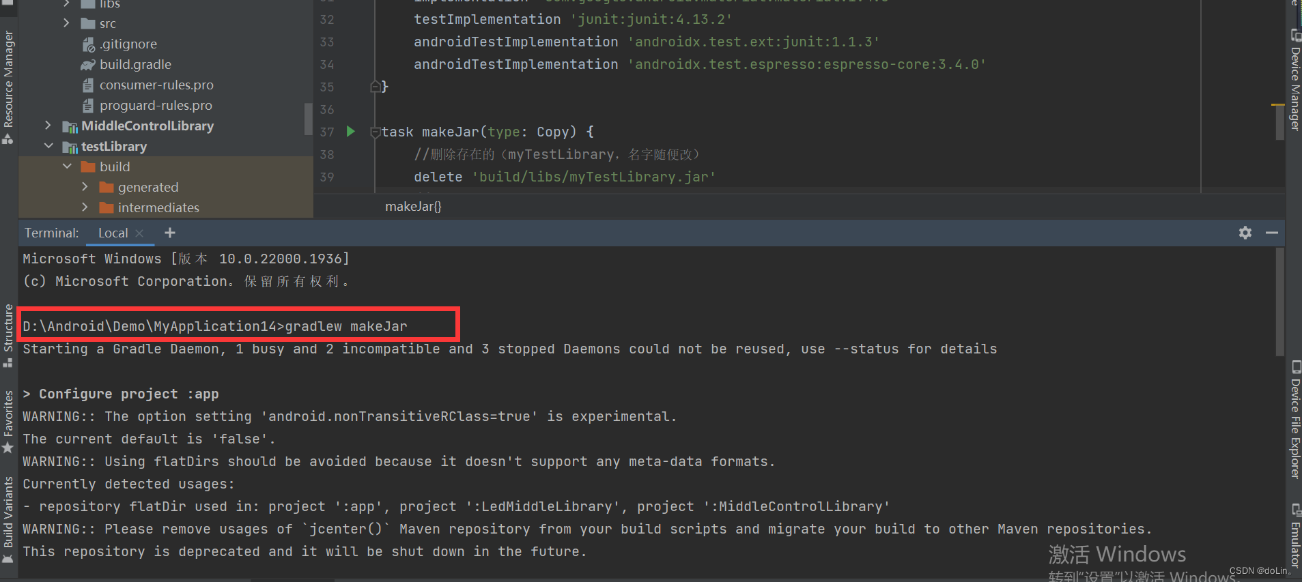
Task: Click the project tree scrollbar
Action: (308, 119)
